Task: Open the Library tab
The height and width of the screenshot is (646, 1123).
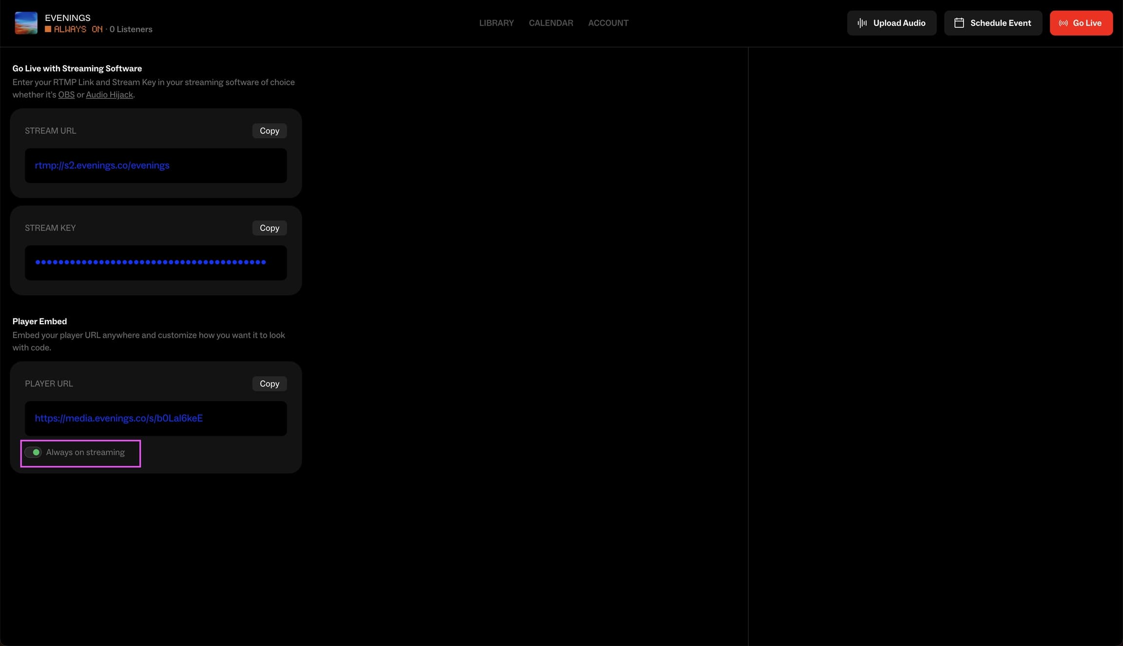Action: point(496,23)
